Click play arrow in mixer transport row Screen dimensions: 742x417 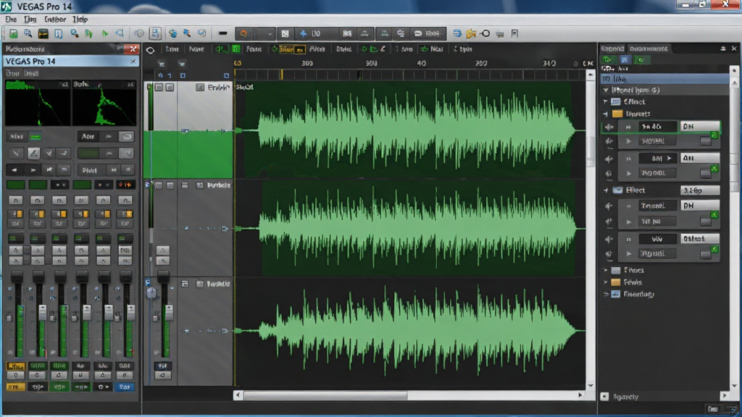[x=33, y=169]
